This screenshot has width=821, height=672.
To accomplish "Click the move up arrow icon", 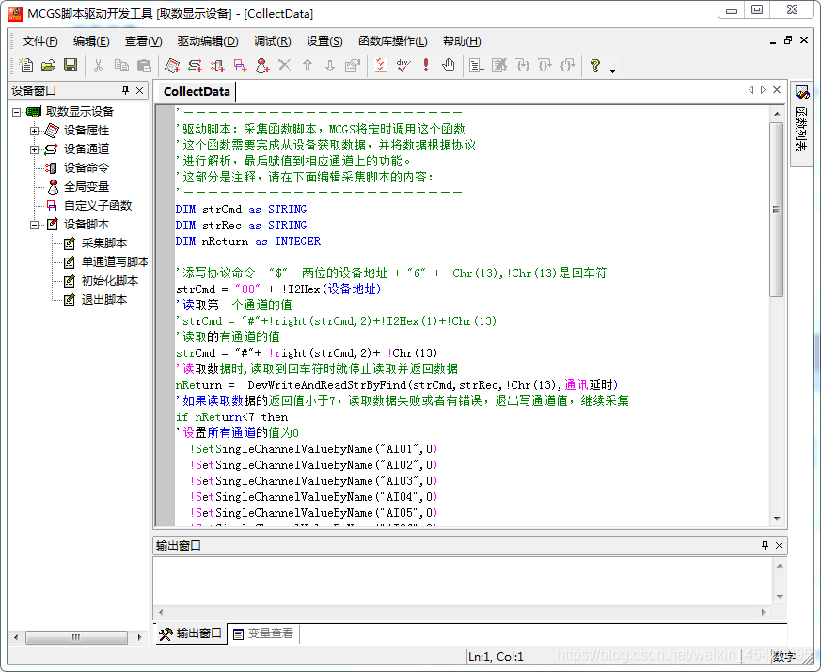I will [308, 65].
